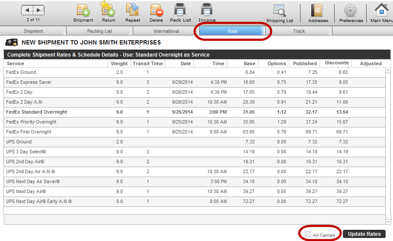393x241 pixels.
Task: Select the UPS Next Day Air Saver row
Action: [195, 182]
